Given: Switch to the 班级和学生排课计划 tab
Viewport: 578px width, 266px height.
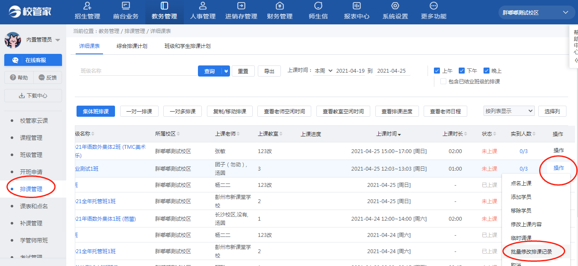Looking at the screenshot, I should coord(188,46).
